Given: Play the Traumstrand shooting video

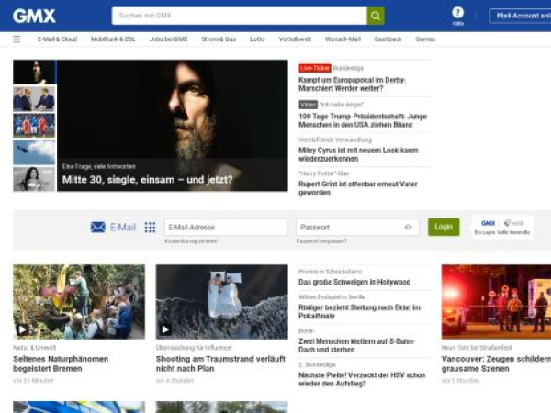Looking at the screenshot, I should (x=165, y=329).
